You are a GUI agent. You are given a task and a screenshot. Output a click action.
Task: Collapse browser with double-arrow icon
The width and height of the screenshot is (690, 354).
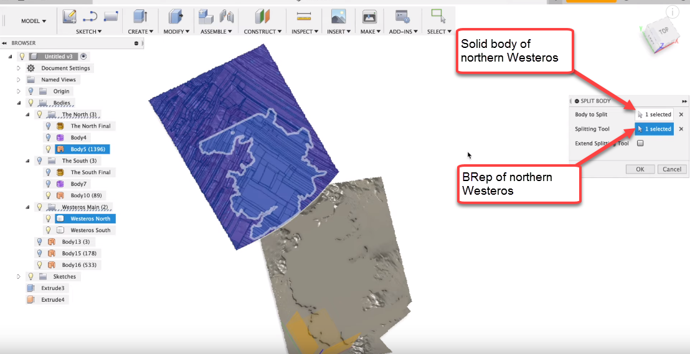pyautogui.click(x=4, y=43)
